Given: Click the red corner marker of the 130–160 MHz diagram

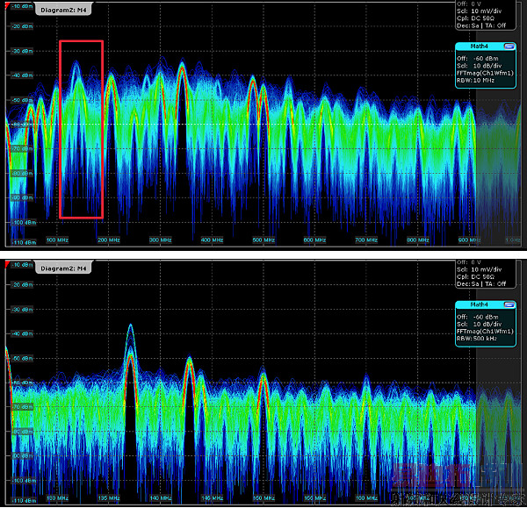Looking at the screenshot, I should click(x=7, y=265).
